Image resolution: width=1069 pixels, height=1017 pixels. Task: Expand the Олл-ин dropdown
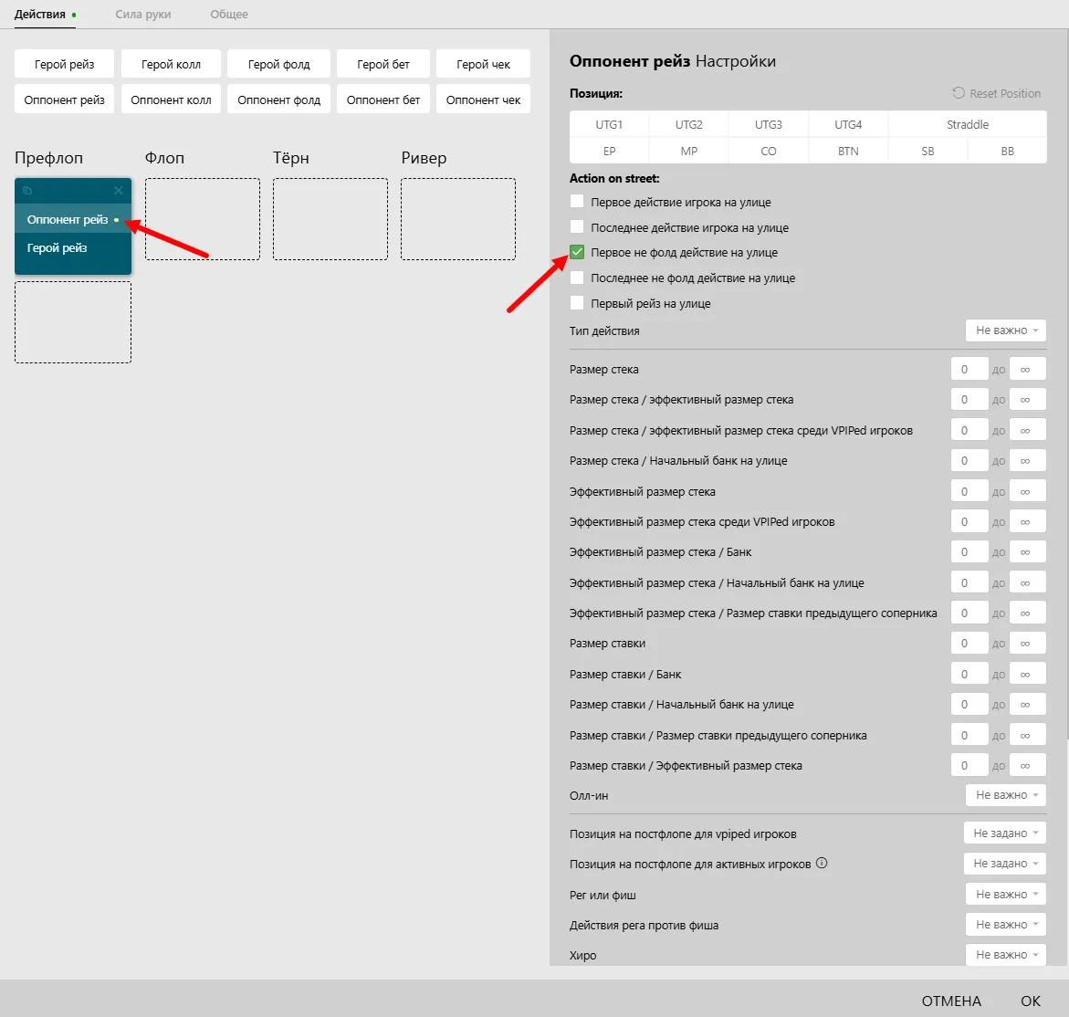1006,795
